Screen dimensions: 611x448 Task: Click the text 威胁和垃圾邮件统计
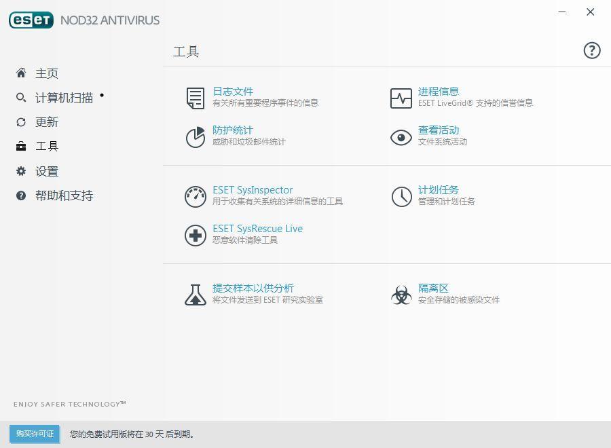click(x=249, y=142)
